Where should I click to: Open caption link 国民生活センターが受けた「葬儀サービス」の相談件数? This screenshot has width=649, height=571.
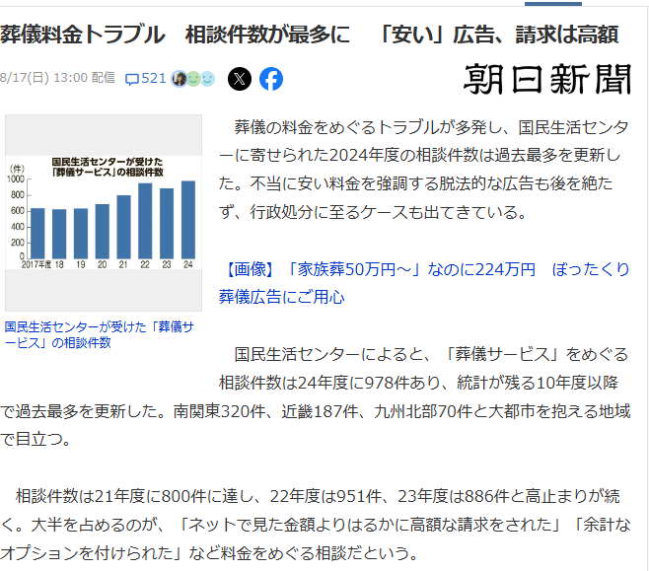tap(99, 334)
